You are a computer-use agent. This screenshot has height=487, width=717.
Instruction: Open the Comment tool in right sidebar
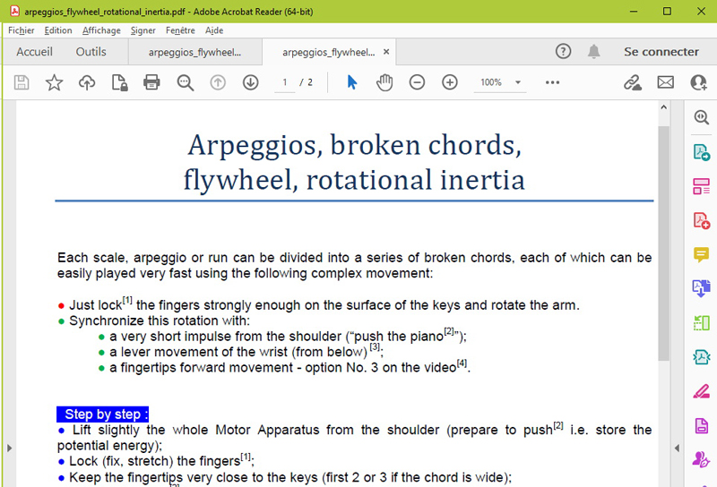point(701,255)
